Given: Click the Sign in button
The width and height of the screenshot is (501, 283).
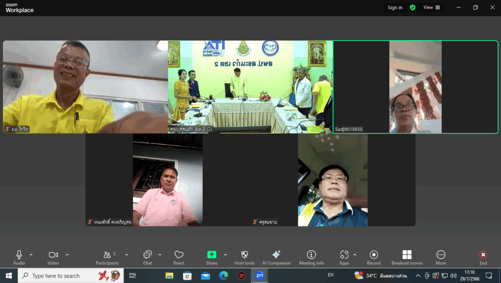Looking at the screenshot, I should 395,7.
